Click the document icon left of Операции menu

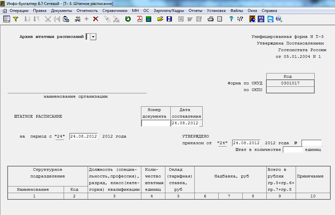5,11
